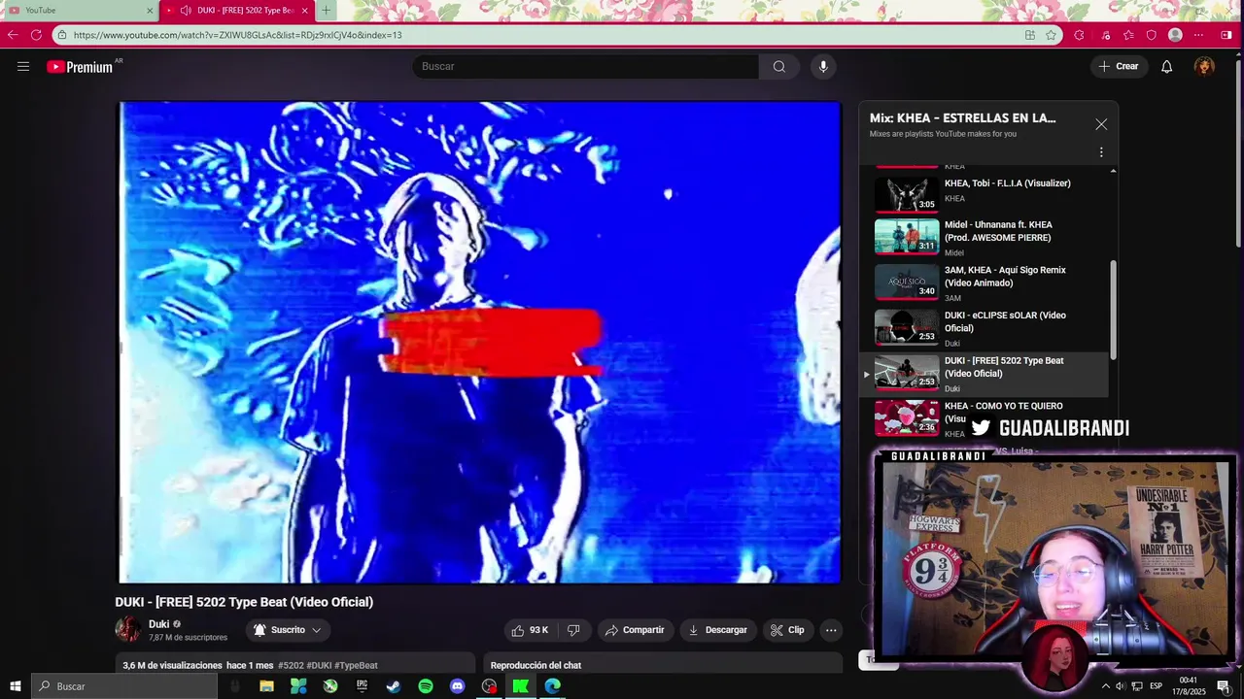Close the DUKI 5202 Type Beat tab
Viewport: 1244px width, 699px height.
pyautogui.click(x=304, y=11)
